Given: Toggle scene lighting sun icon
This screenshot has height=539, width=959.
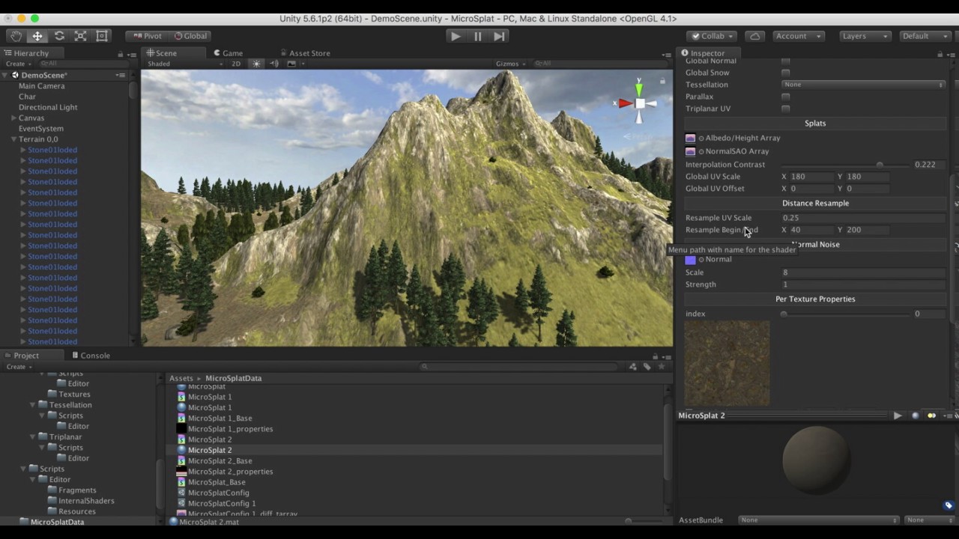Looking at the screenshot, I should click(256, 64).
